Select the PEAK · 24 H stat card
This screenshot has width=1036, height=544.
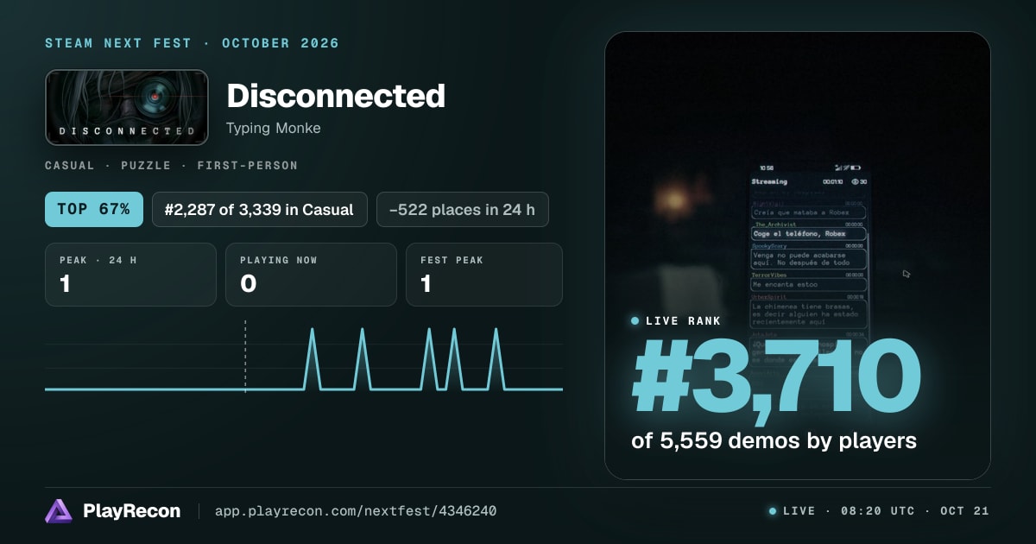[x=130, y=275]
